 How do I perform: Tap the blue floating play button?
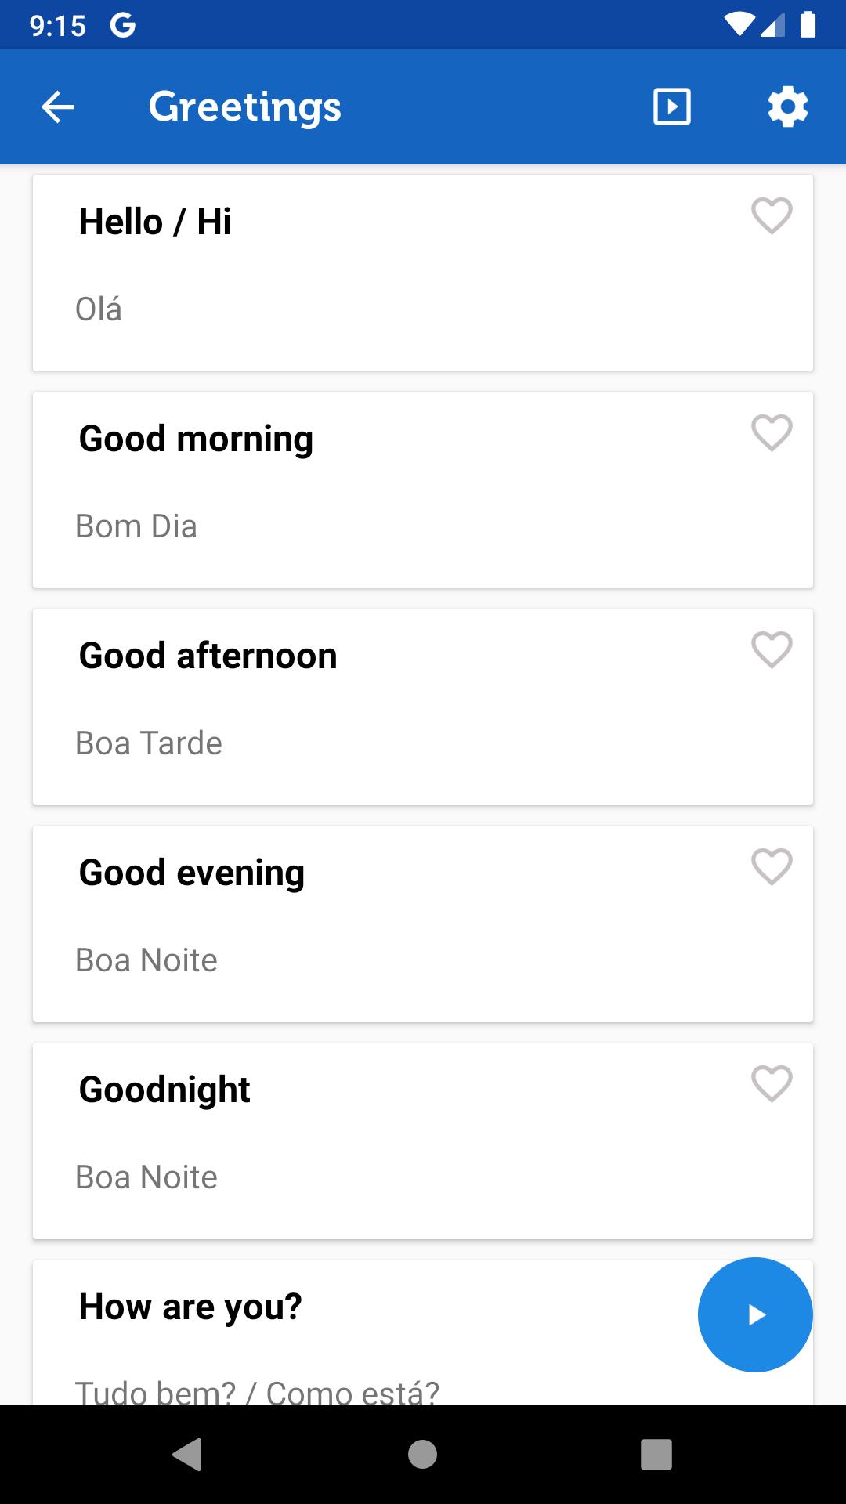pos(755,1314)
